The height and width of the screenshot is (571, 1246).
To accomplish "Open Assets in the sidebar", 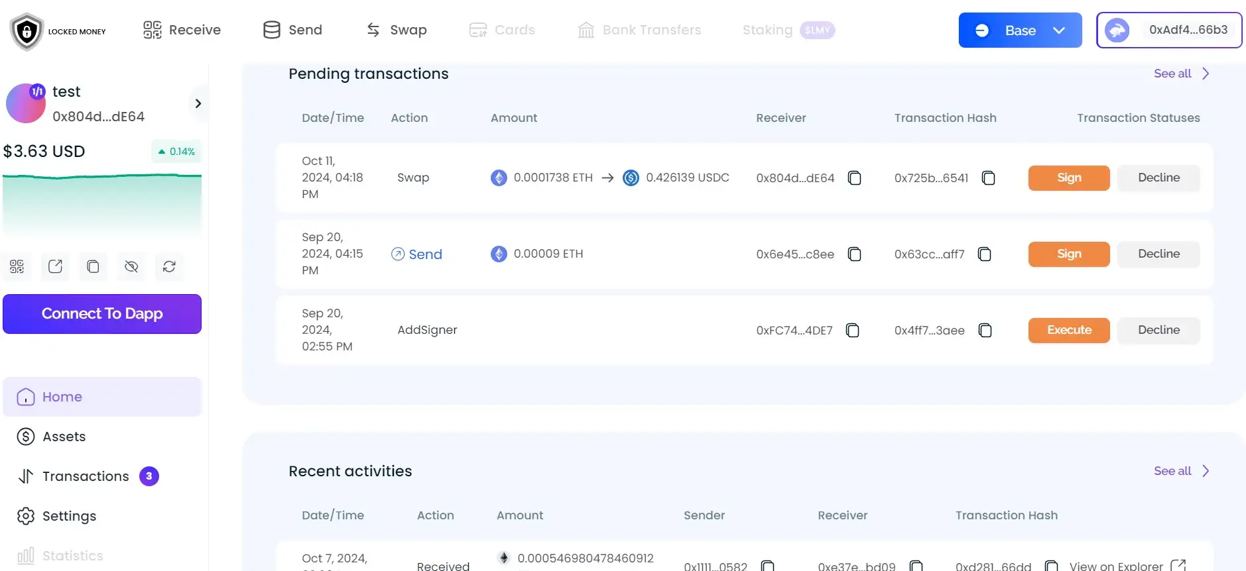I will click(x=64, y=437).
